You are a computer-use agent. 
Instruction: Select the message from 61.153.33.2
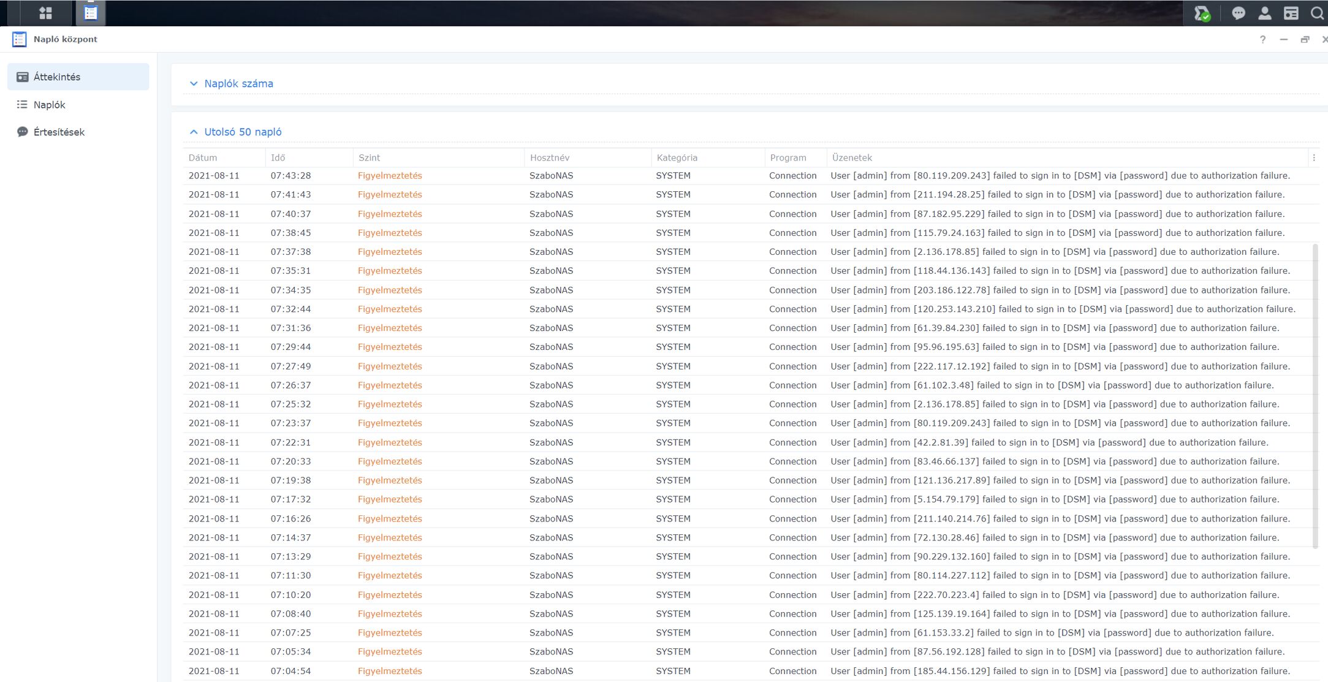click(1052, 633)
